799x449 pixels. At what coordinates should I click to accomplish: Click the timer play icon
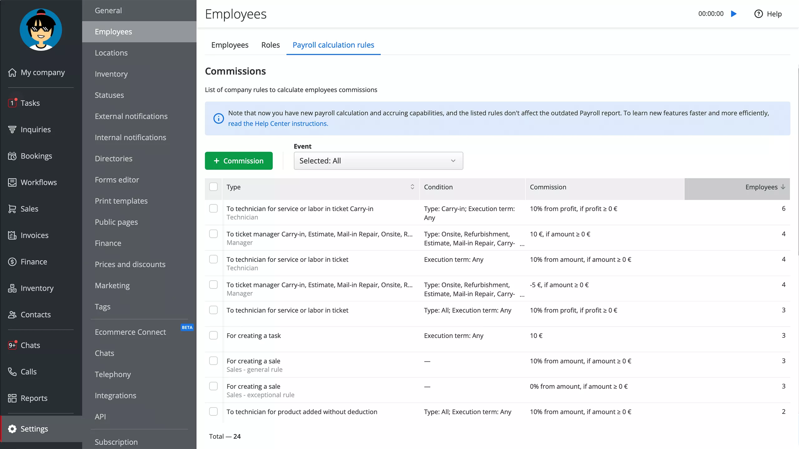tap(734, 14)
